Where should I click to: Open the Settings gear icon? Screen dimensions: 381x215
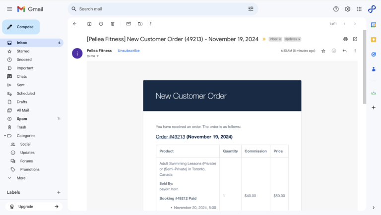tap(347, 9)
